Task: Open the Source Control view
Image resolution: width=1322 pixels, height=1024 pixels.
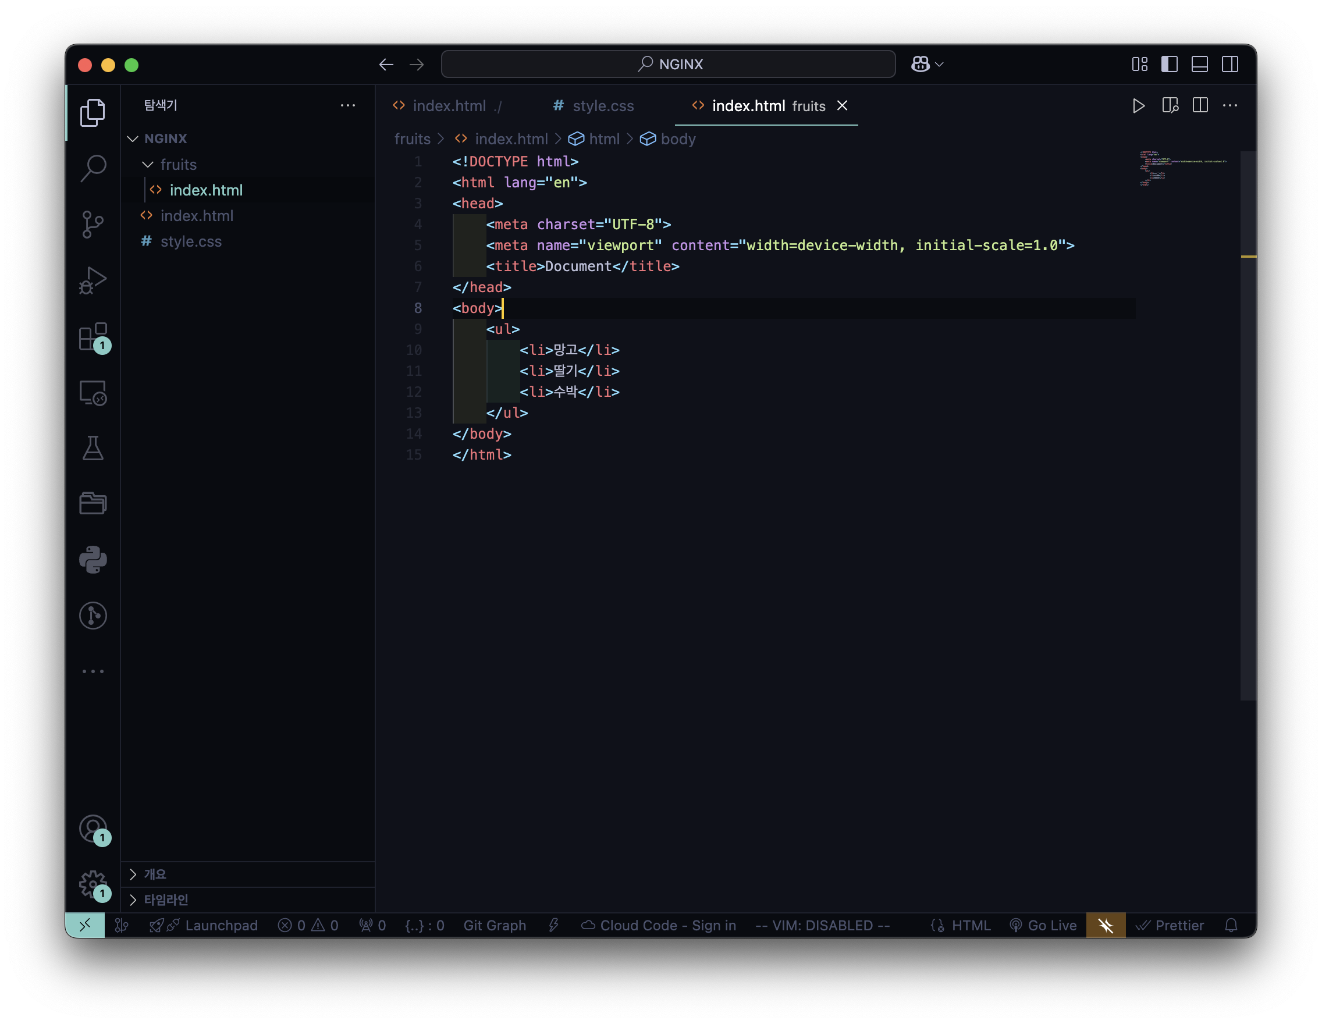Action: point(93,225)
